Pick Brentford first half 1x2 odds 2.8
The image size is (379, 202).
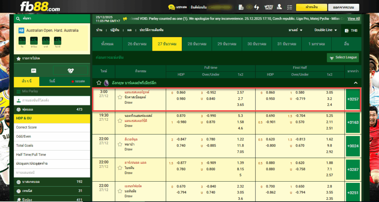tap(330, 186)
